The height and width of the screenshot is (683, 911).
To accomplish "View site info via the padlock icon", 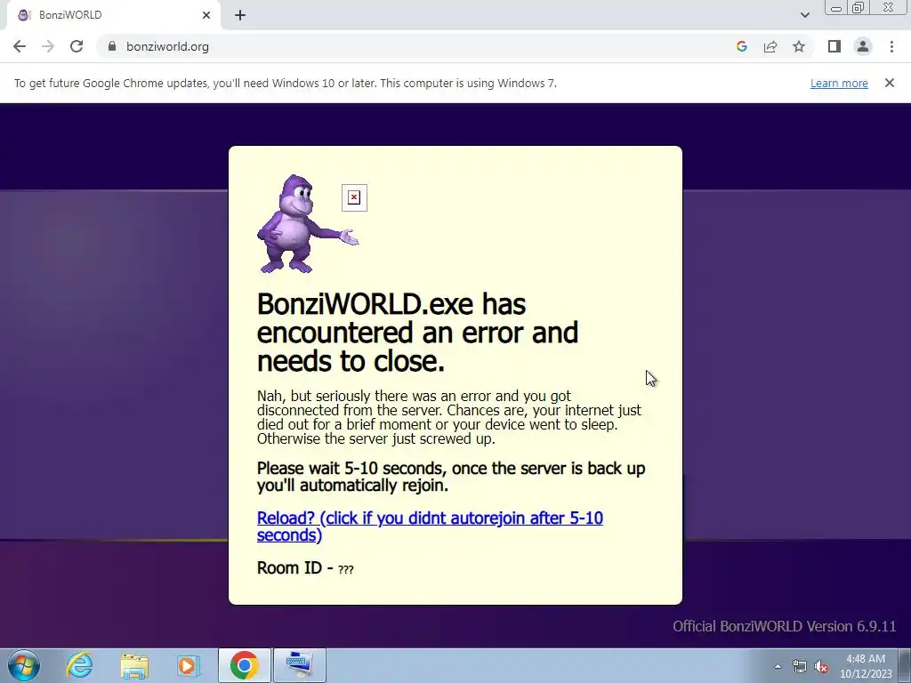I will click(x=112, y=46).
